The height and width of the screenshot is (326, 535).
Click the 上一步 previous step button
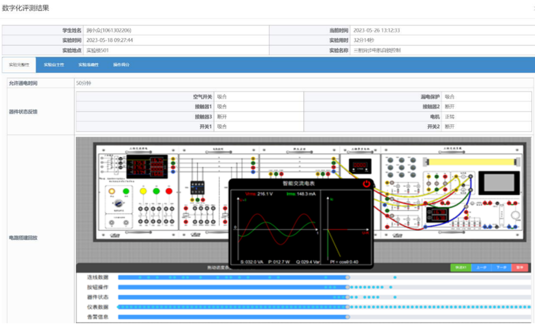point(481,267)
